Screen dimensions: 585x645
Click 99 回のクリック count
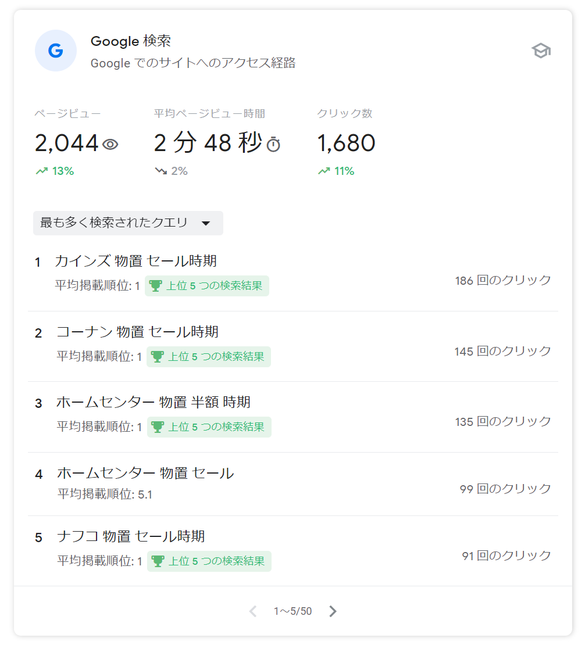tap(505, 489)
